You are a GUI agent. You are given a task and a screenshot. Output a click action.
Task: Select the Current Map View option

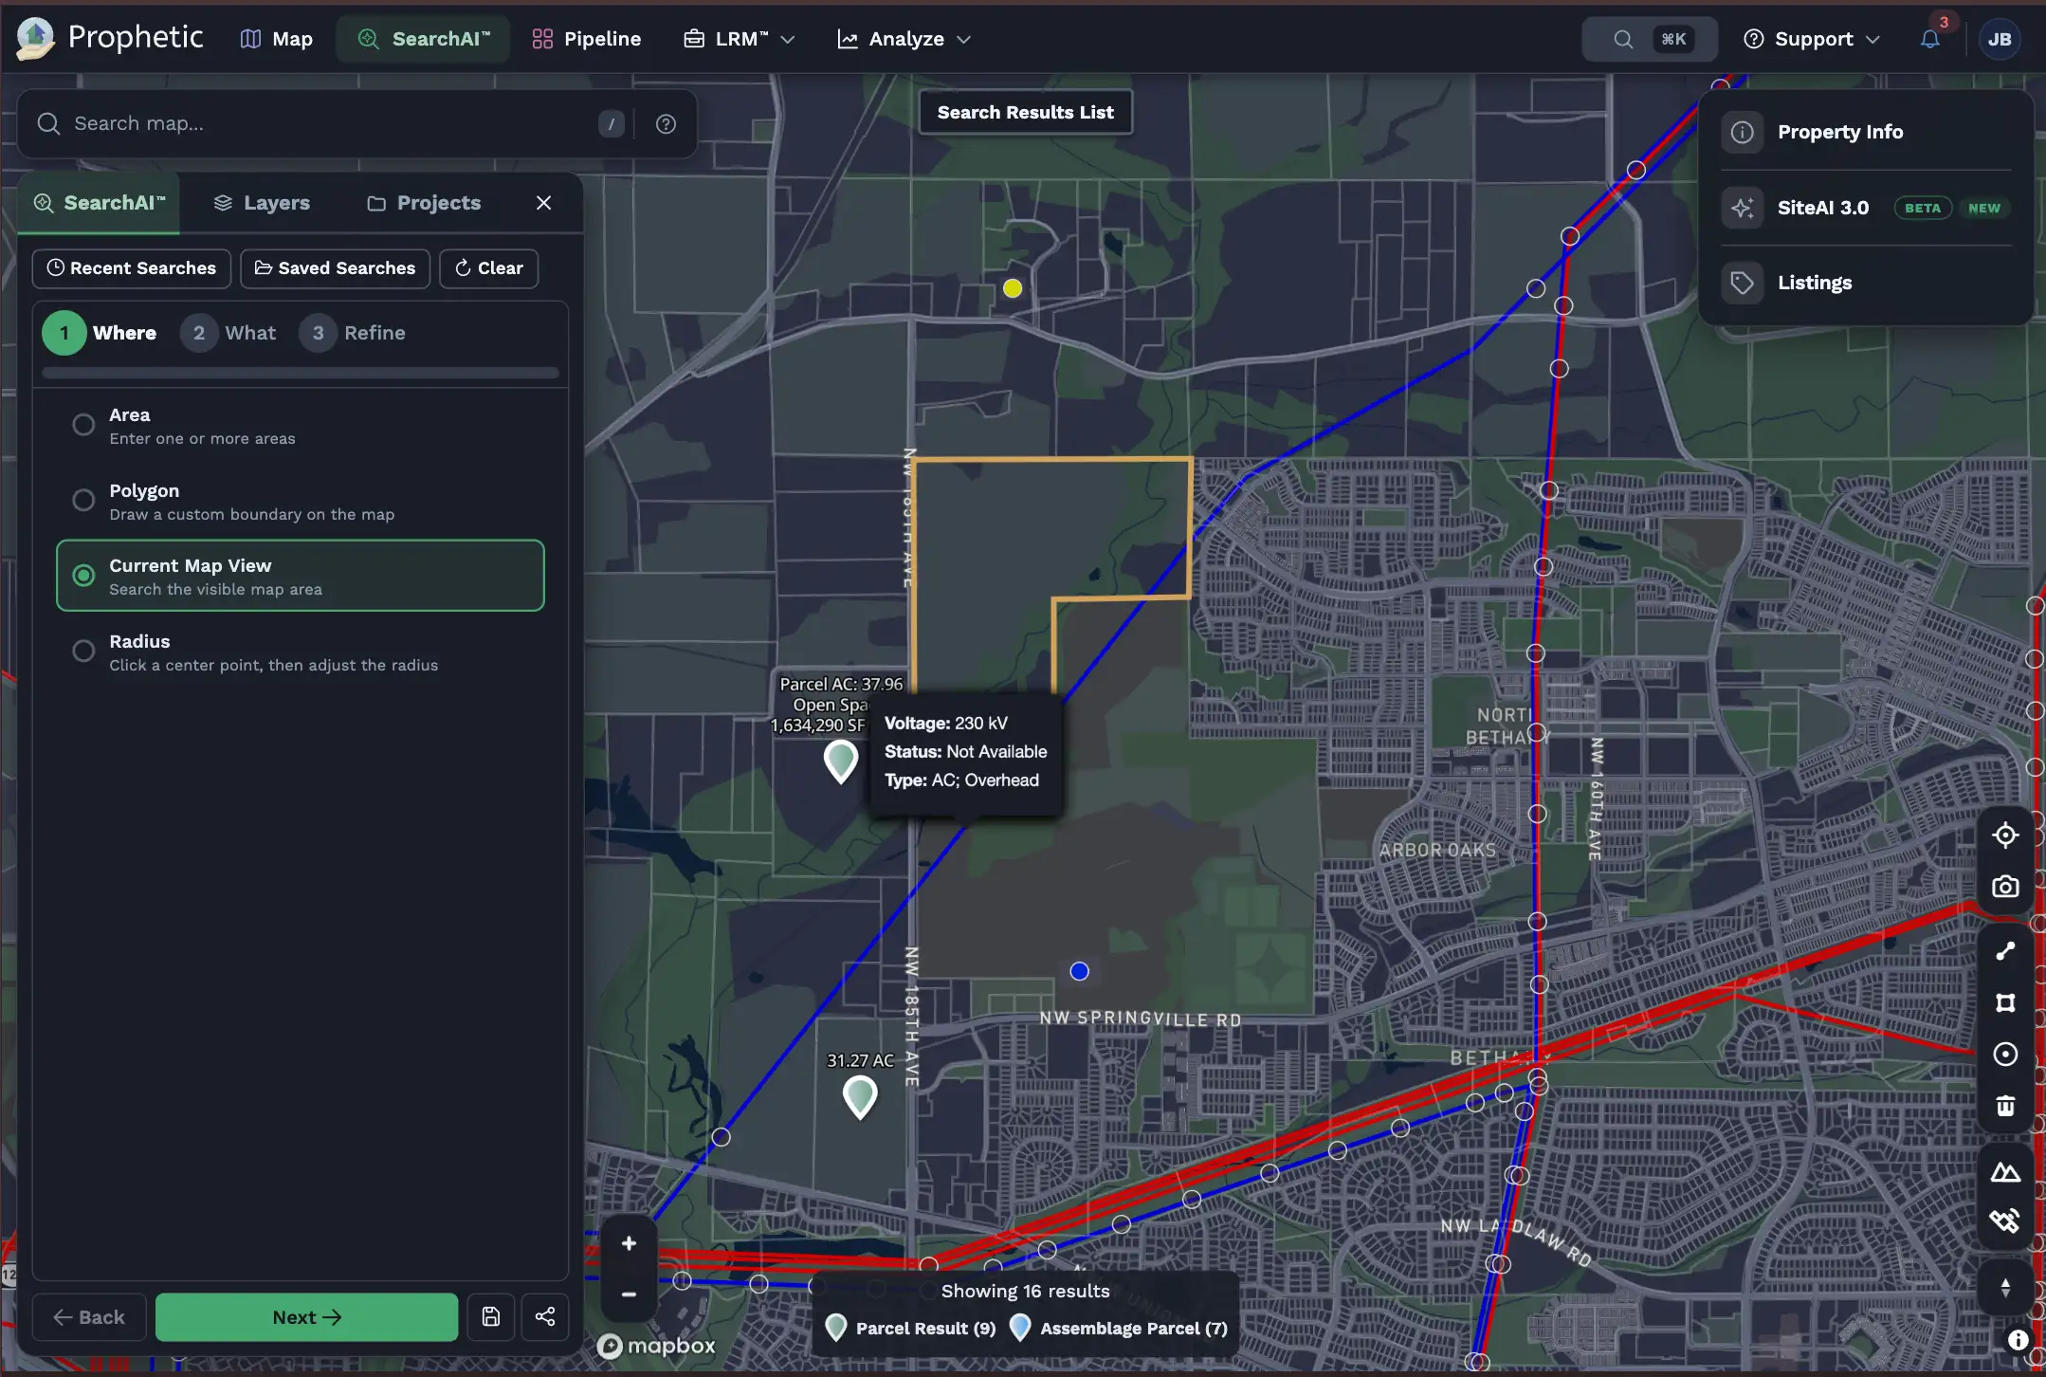point(301,576)
